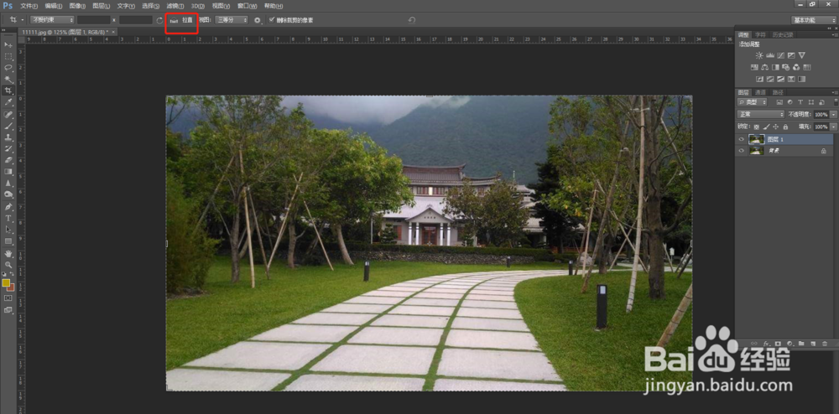The height and width of the screenshot is (414, 839).
Task: Add Levels adjustment
Action: [x=770, y=55]
